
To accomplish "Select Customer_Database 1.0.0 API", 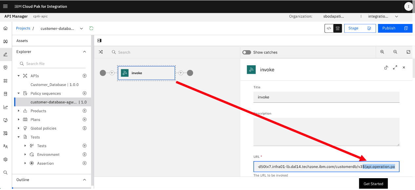I will pos(54,85).
